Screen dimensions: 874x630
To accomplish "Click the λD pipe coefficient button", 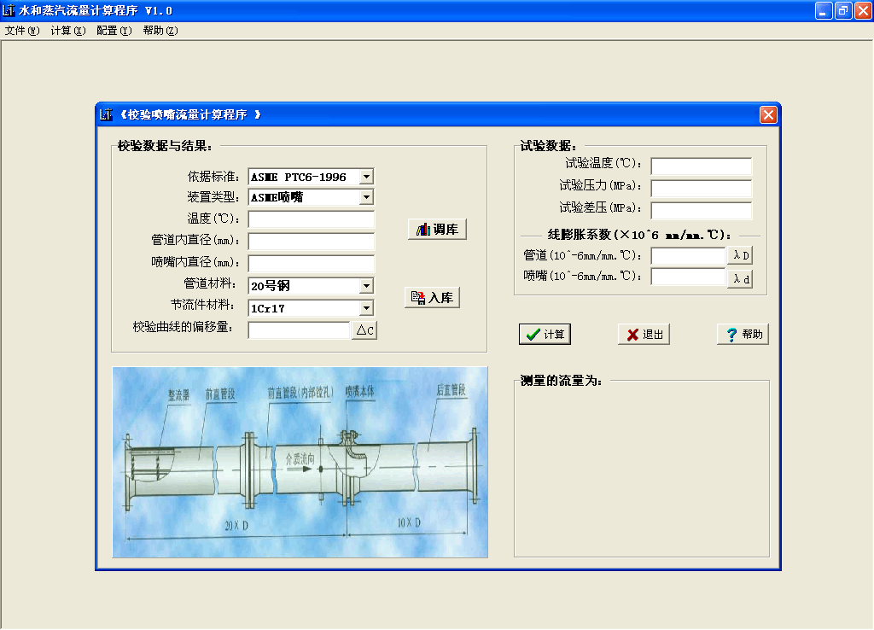I will click(x=740, y=255).
